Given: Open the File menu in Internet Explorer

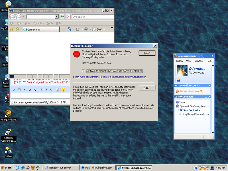Looking at the screenshot, I should (12, 23).
